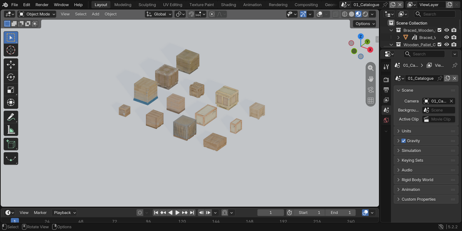The image size is (462, 231).
Task: Open the Object Mode dropdown
Action: [37, 14]
